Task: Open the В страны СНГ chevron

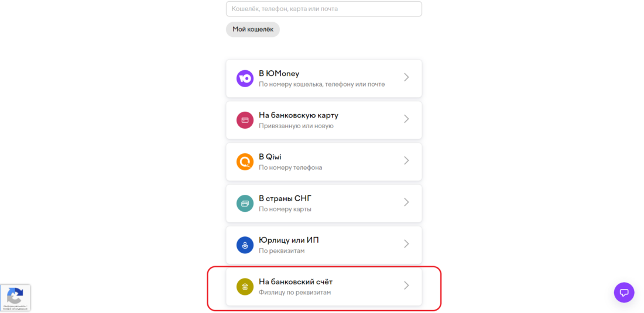Action: 406,202
